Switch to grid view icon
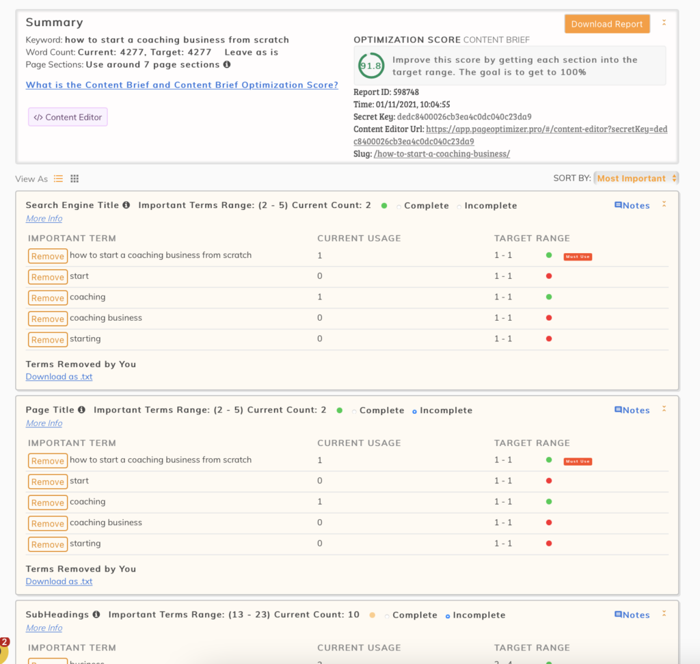The height and width of the screenshot is (664, 700). (x=75, y=178)
